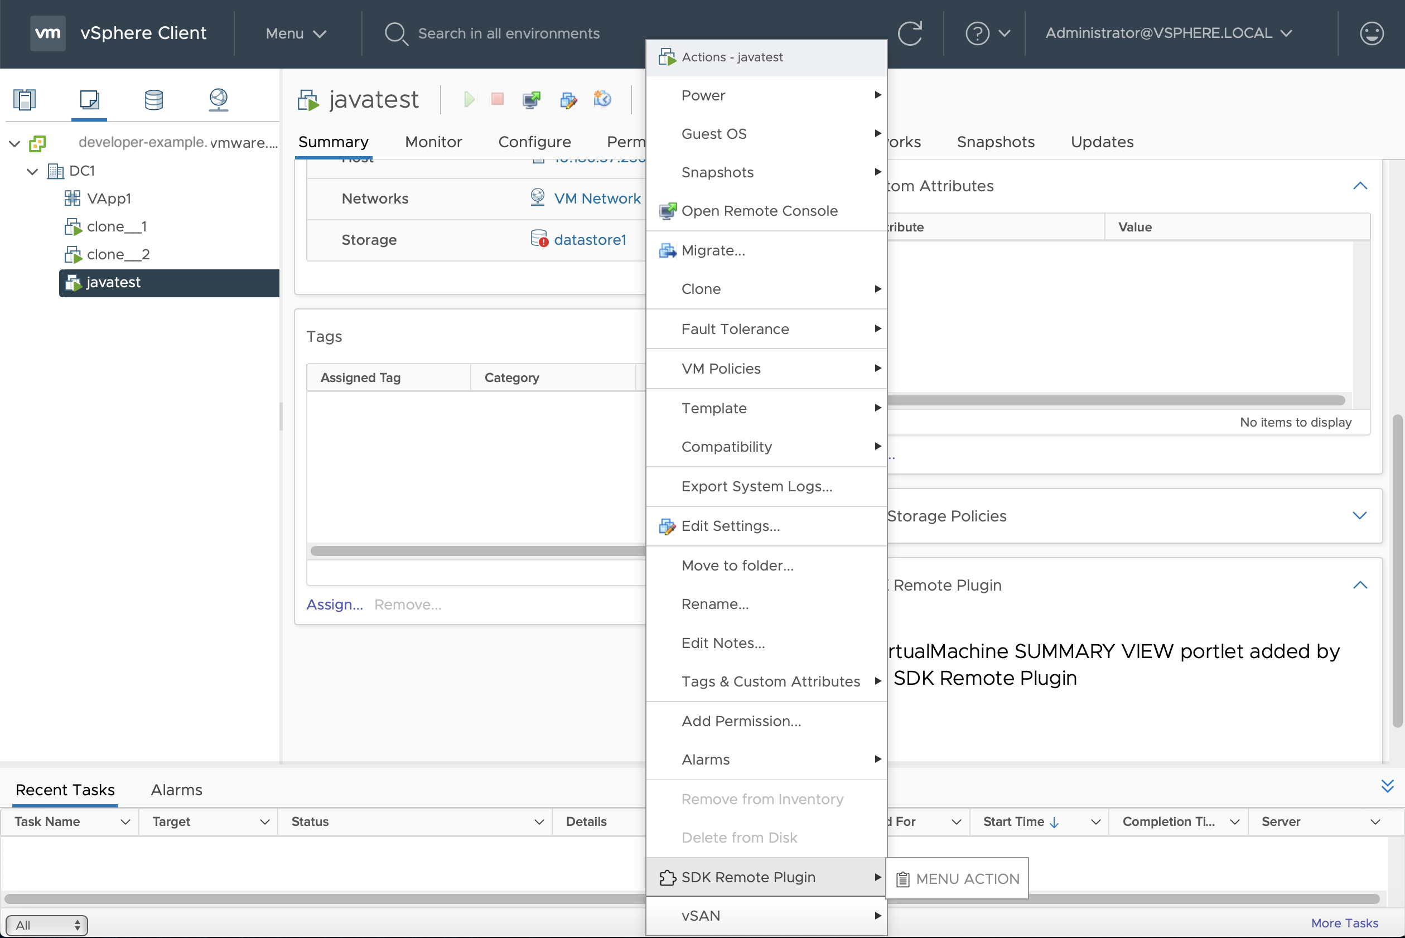Image resolution: width=1405 pixels, height=938 pixels.
Task: Click the Take Snapshot clock toolbar icon
Action: pos(602,99)
